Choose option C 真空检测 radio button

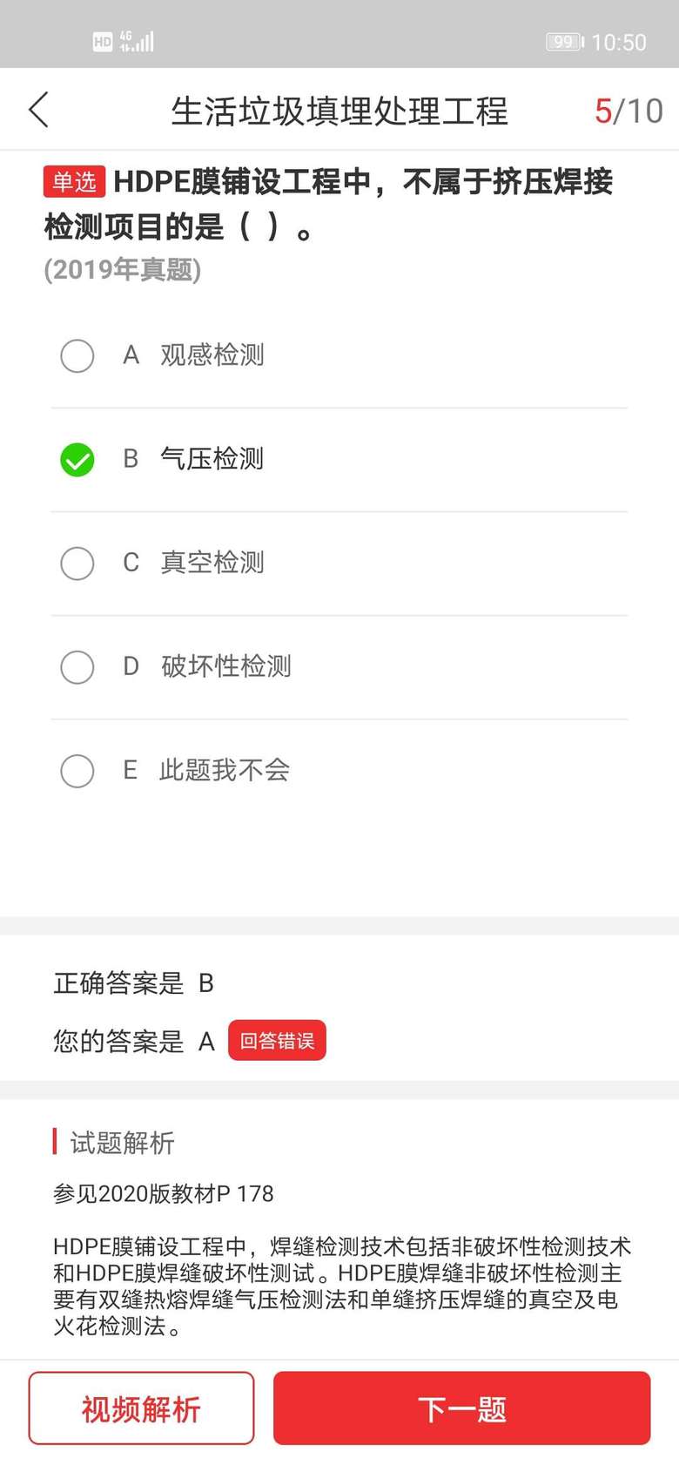(77, 563)
